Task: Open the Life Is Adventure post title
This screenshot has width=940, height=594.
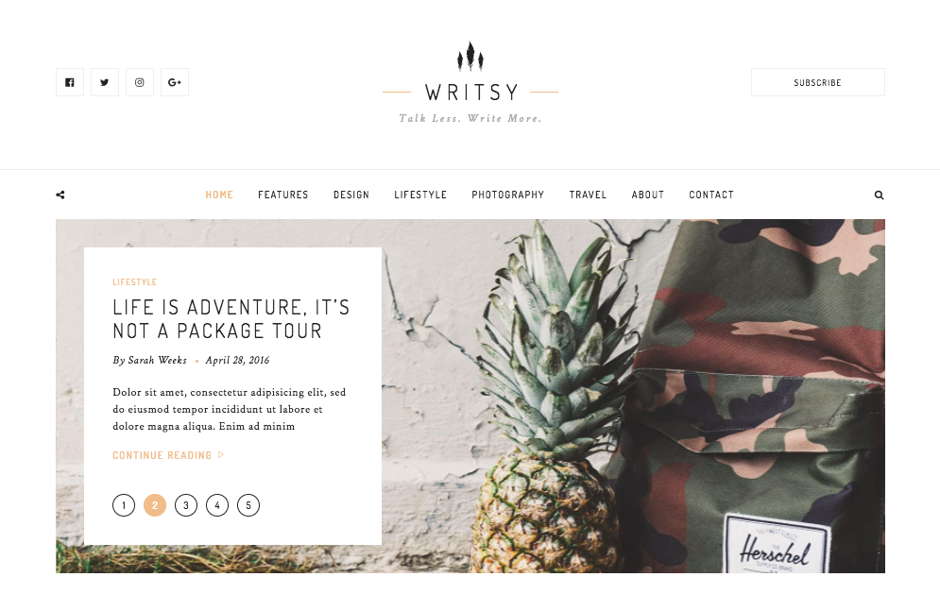Action: coord(231,319)
